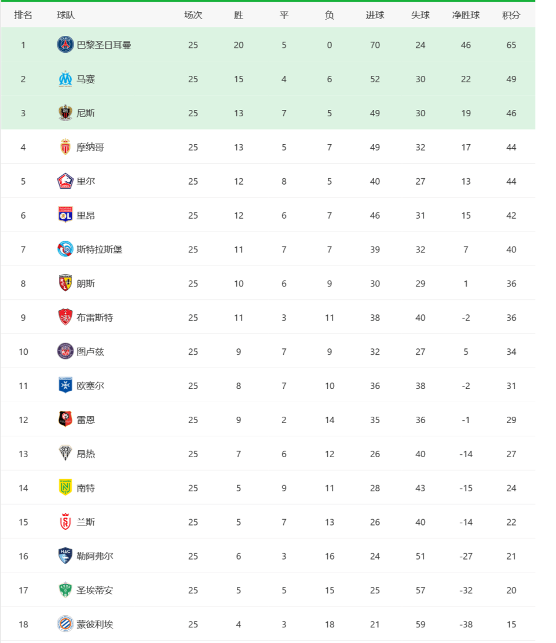Click the Lille team logo
The height and width of the screenshot is (643, 556).
click(65, 181)
